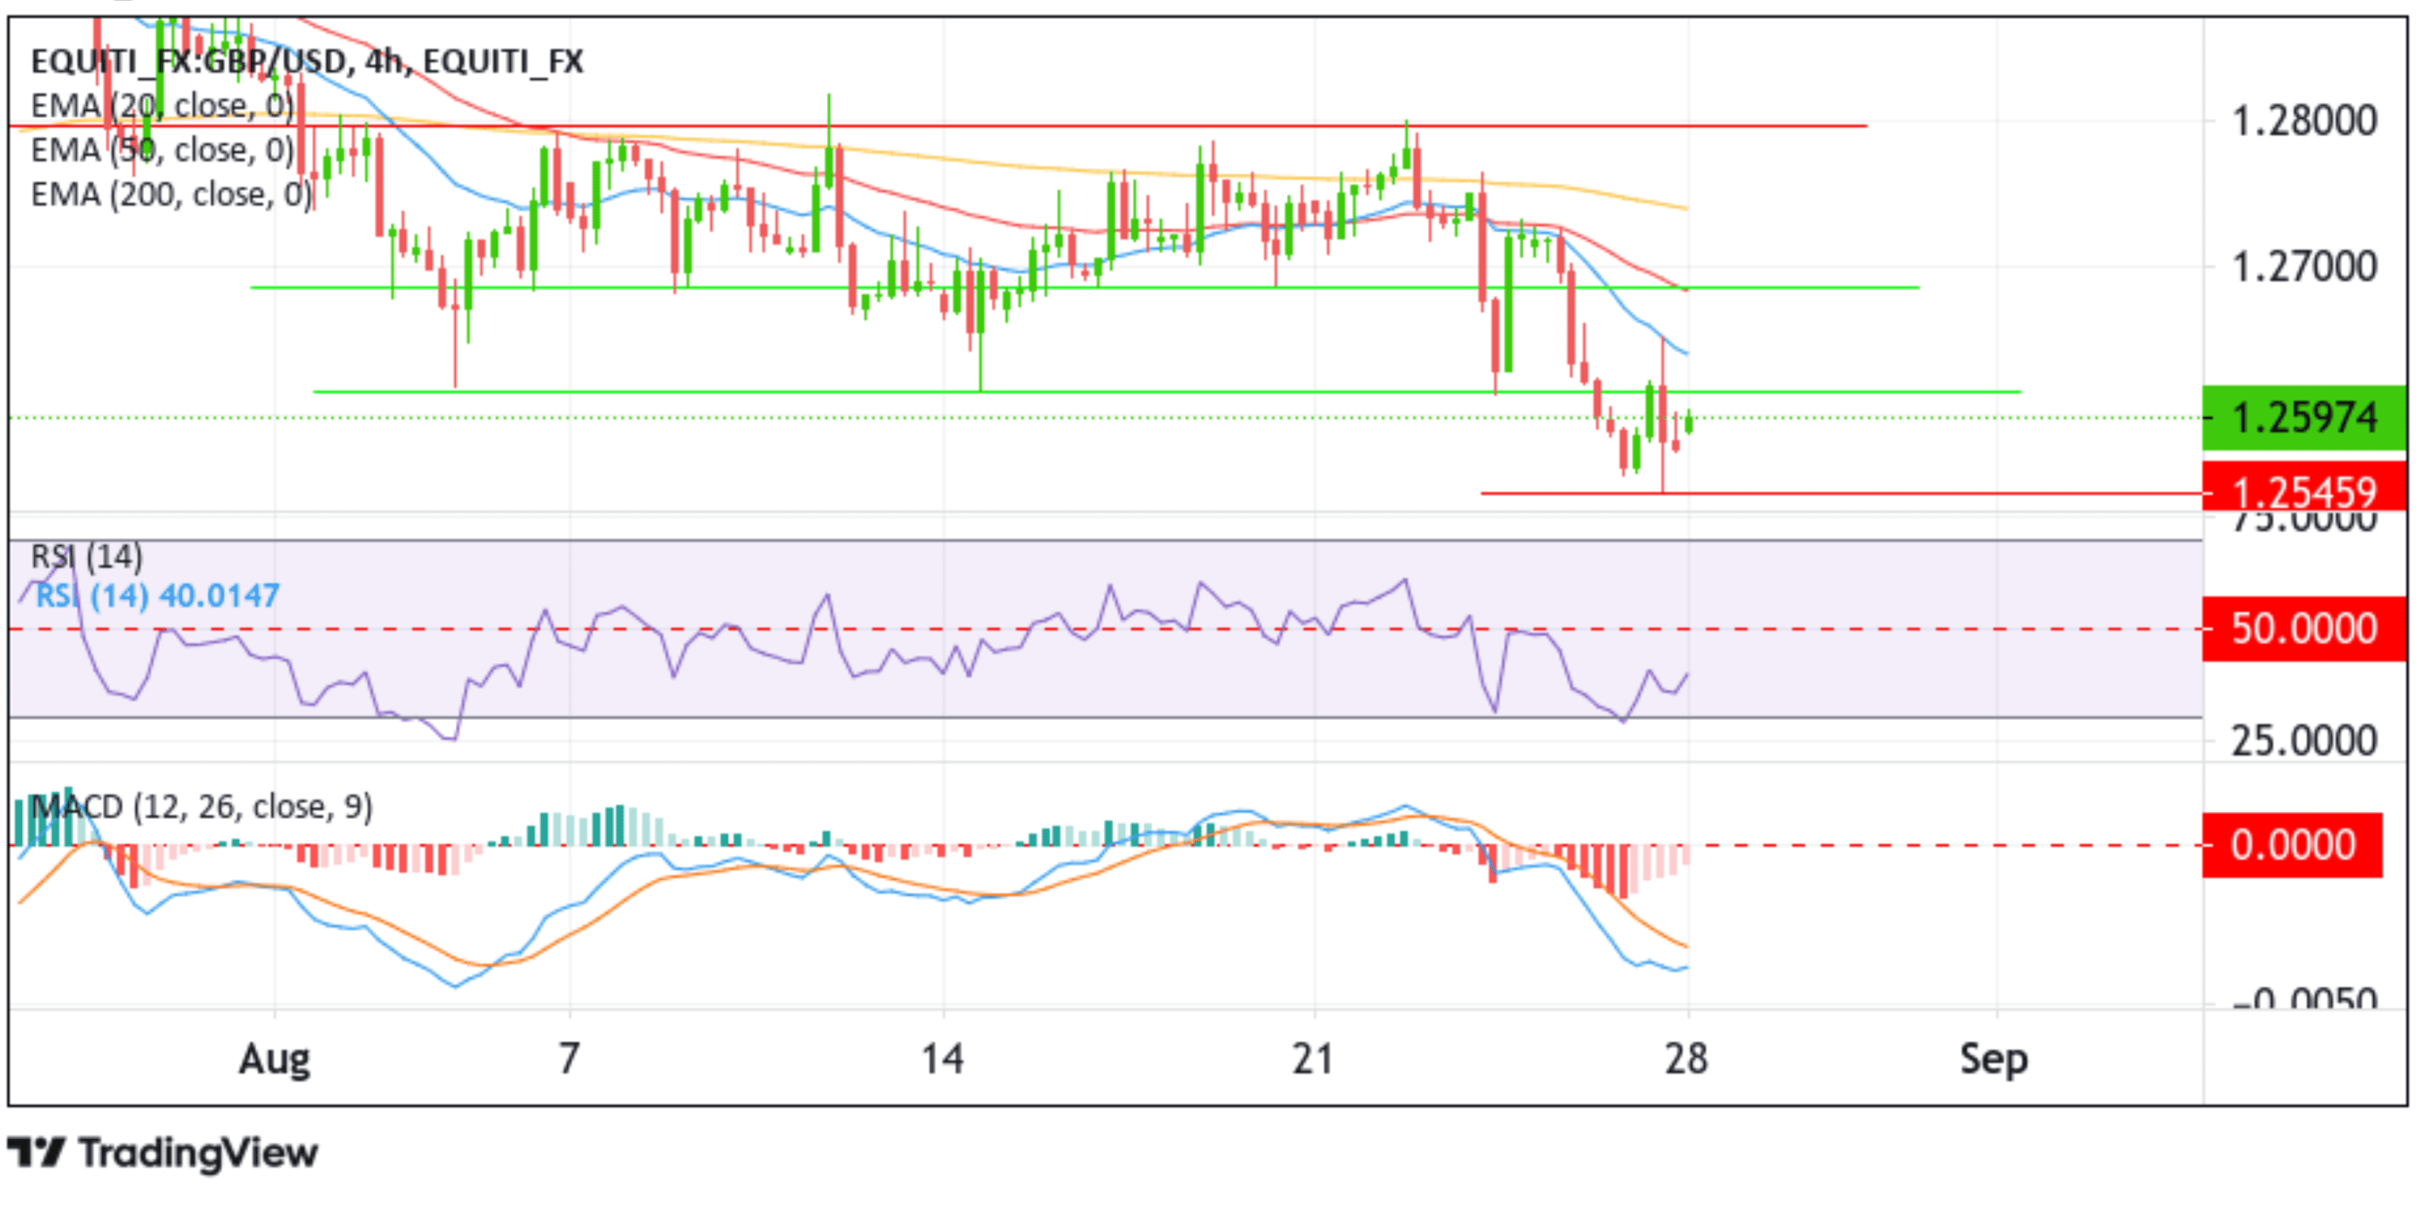This screenshot has height=1209, width=2416.
Task: Click the Aug label on time axis
Action: click(274, 1060)
